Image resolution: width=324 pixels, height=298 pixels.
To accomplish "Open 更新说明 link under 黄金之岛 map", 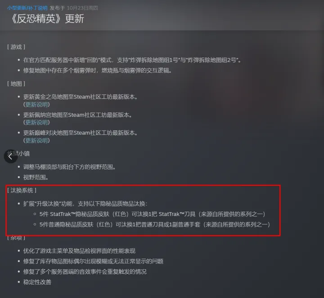I will [36, 104].
